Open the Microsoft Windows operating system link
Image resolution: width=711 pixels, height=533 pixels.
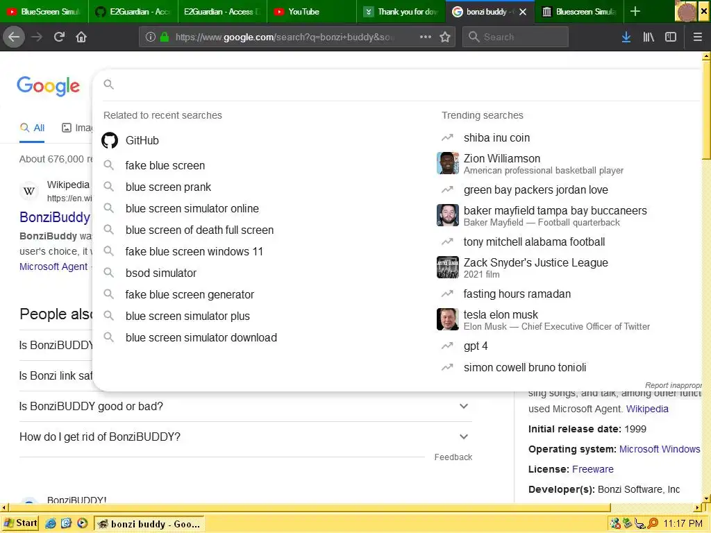660,449
